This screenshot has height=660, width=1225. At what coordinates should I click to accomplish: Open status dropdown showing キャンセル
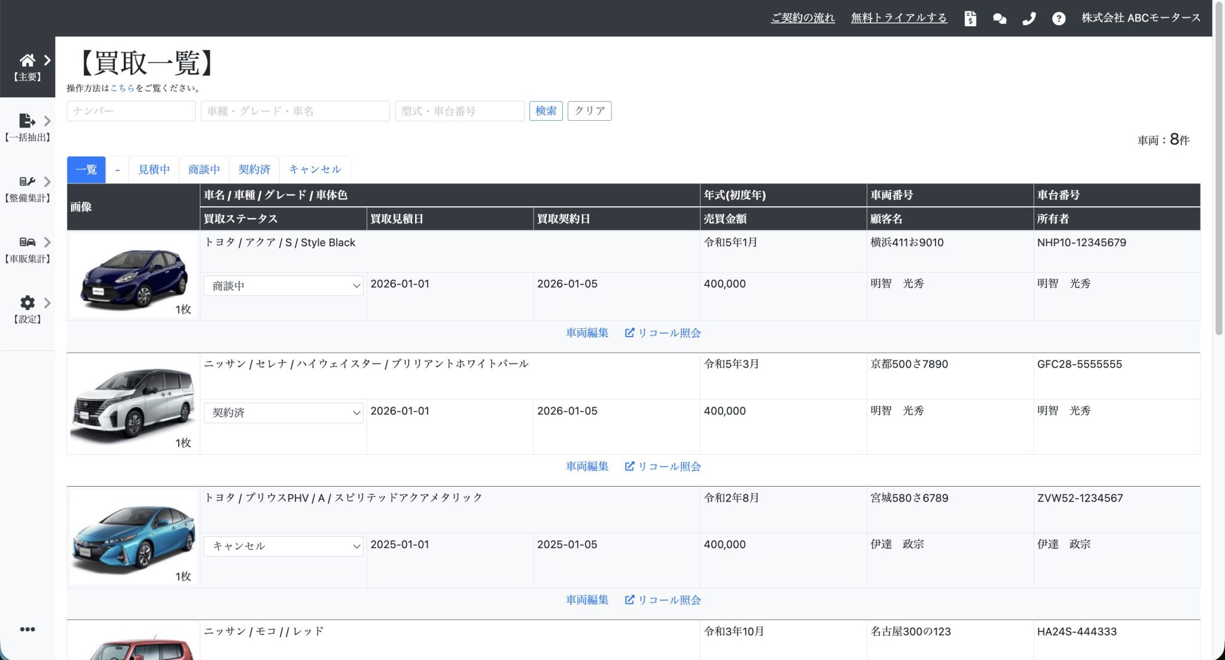[x=284, y=546]
